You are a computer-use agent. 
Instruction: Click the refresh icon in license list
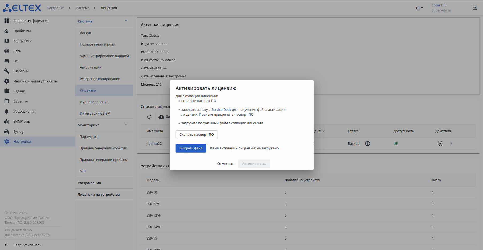149,117
